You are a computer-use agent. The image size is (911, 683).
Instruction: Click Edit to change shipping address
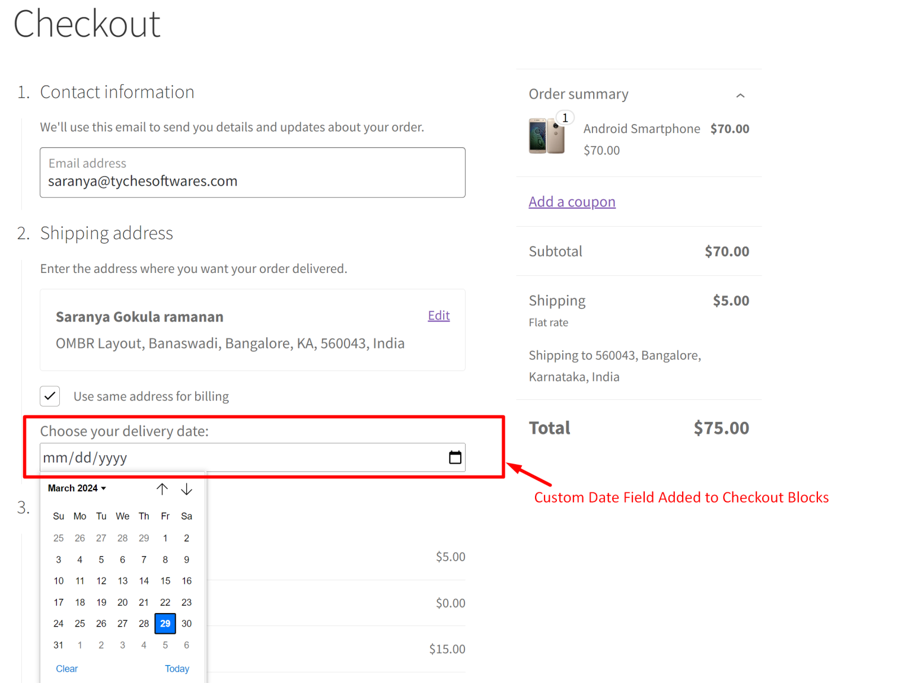click(x=438, y=315)
